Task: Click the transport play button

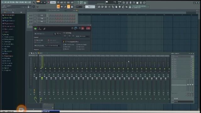Action: [41, 3]
